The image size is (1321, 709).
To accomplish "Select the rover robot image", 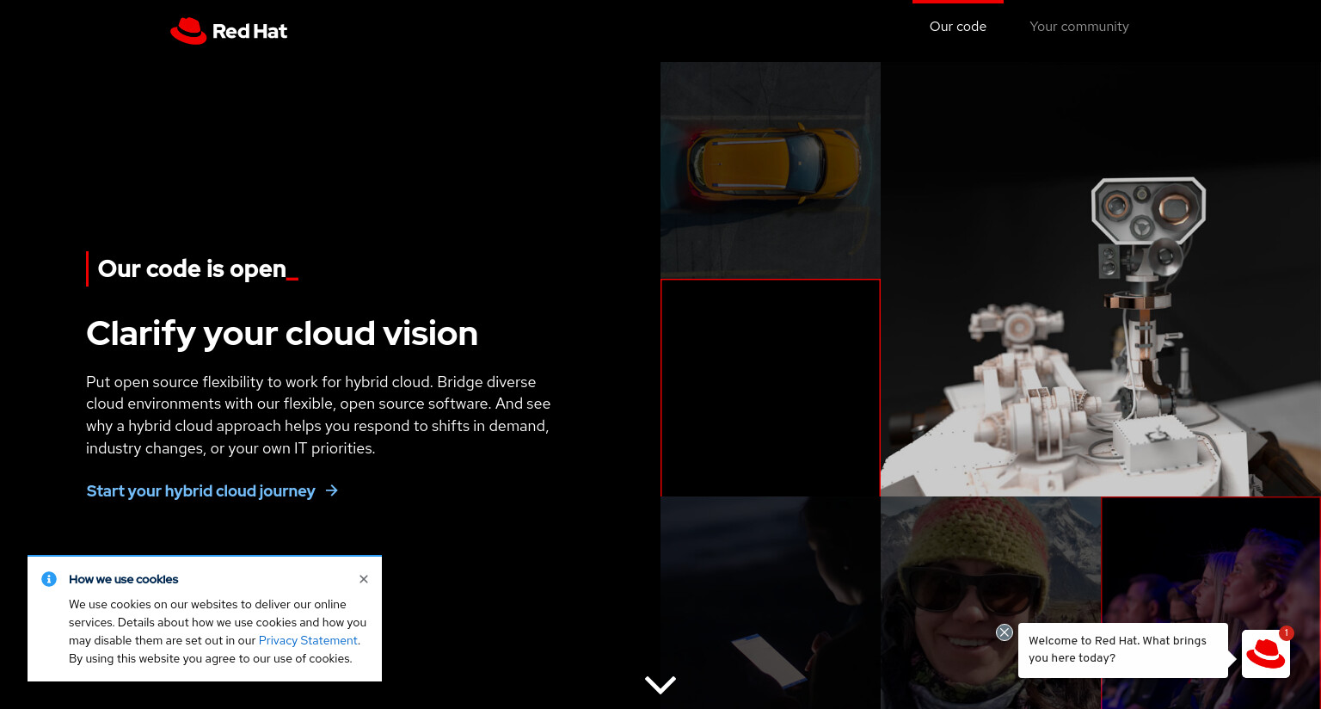I will click(1101, 280).
